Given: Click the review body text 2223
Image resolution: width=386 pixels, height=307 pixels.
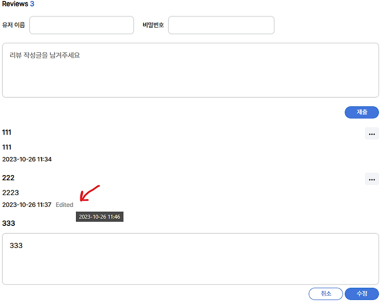Looking at the screenshot, I should click(x=11, y=193).
